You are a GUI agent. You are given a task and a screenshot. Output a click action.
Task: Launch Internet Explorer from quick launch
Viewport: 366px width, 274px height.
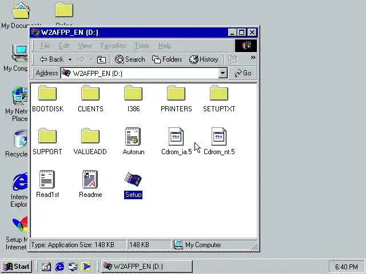(x=59, y=267)
